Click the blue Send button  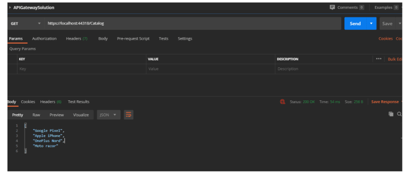coord(355,24)
